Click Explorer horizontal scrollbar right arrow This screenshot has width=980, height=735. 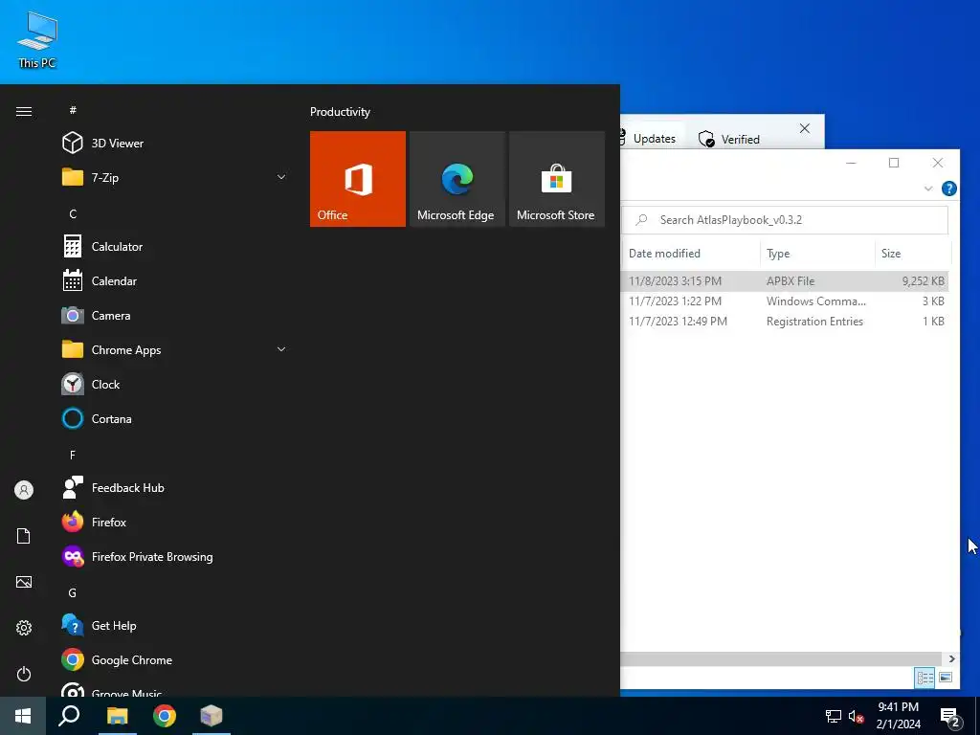(x=951, y=658)
